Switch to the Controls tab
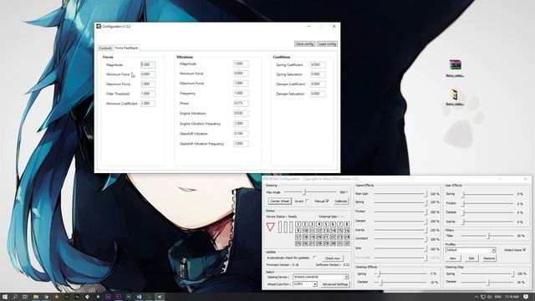The image size is (535, 301). click(x=105, y=48)
